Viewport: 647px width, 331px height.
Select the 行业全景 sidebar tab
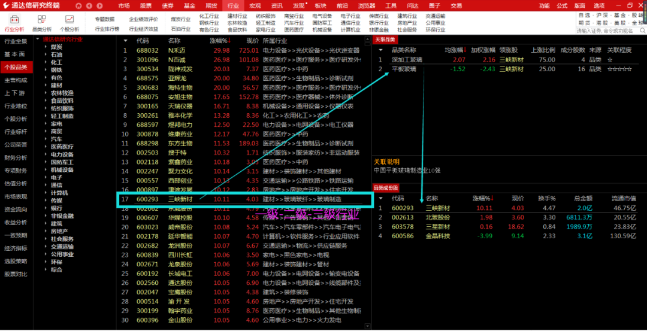16,41
